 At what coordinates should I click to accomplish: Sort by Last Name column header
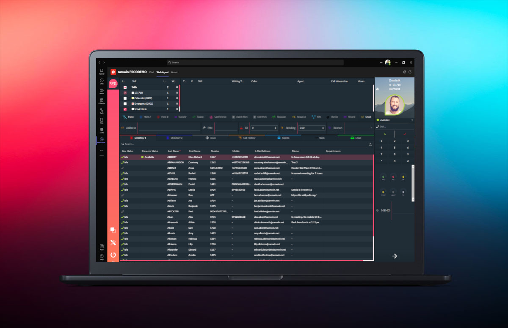[x=174, y=151]
